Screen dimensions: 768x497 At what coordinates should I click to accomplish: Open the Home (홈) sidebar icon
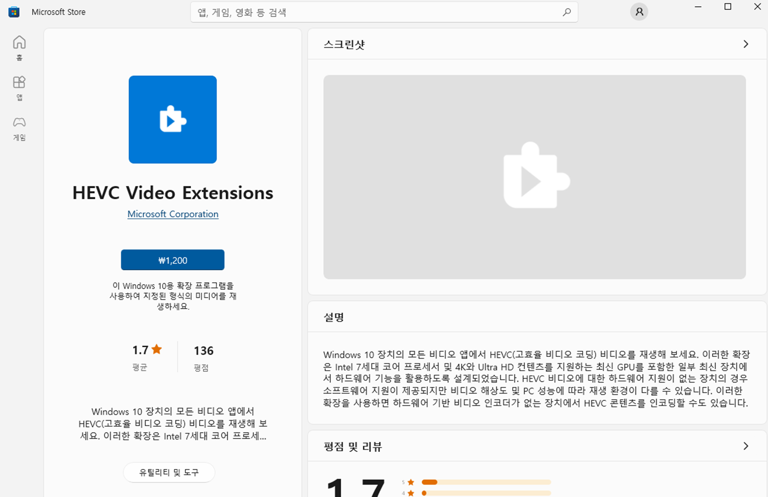click(x=19, y=48)
